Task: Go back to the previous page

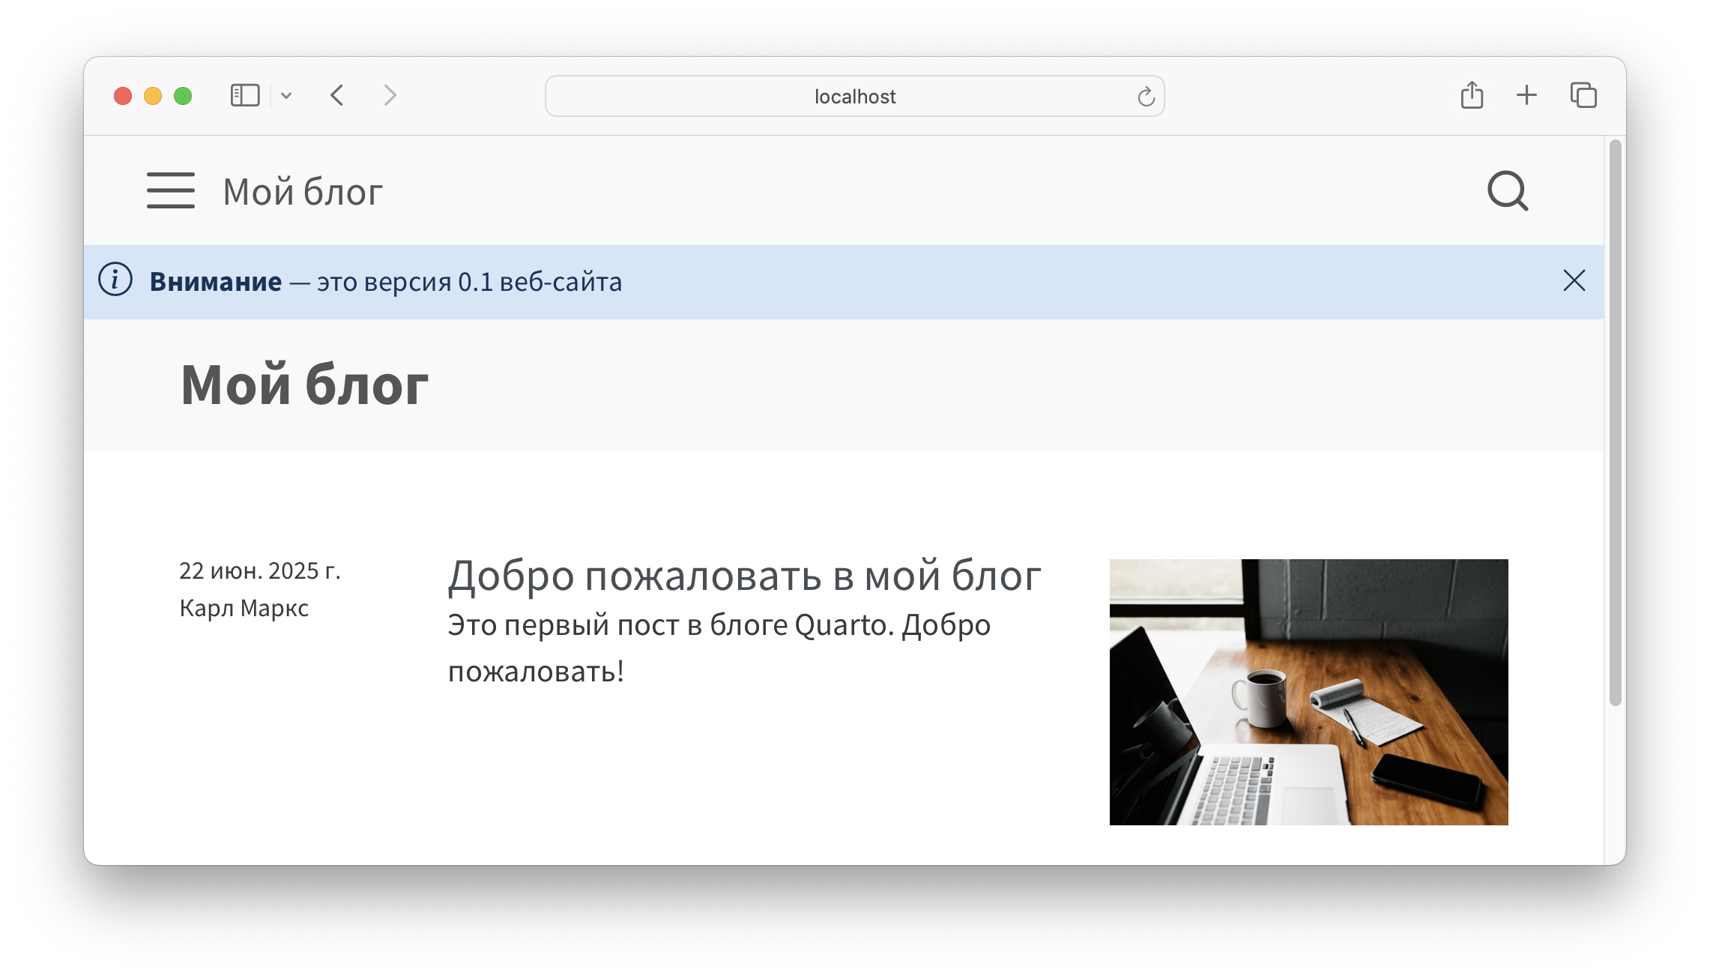Action: pyautogui.click(x=337, y=96)
